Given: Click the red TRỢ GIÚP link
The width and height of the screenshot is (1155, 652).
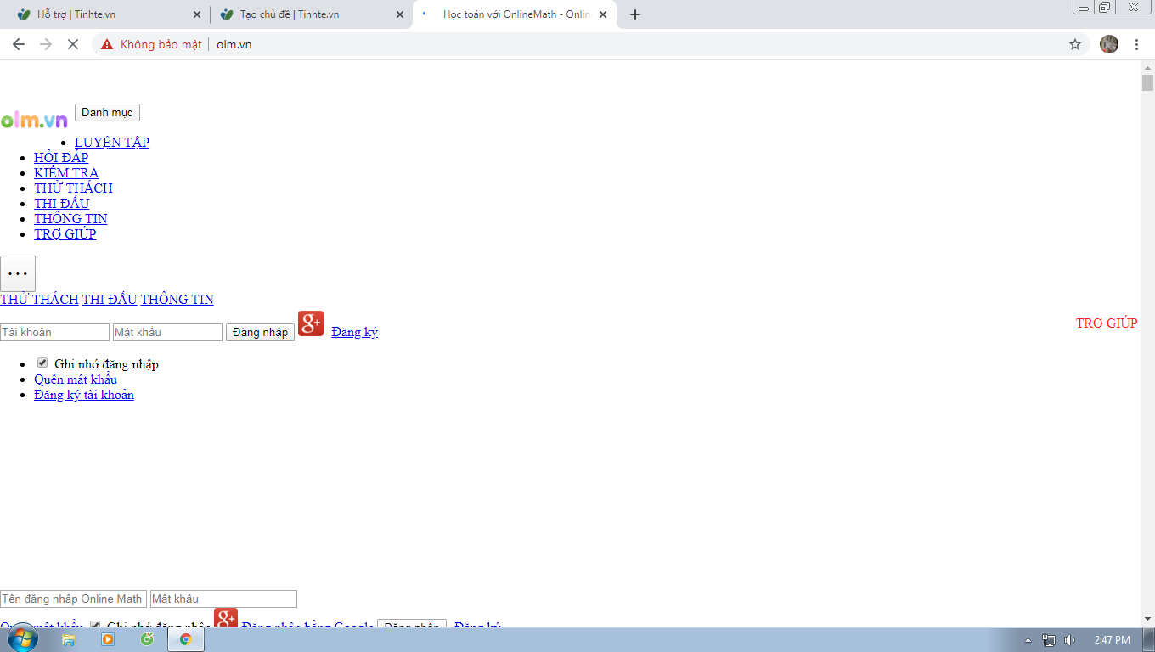Looking at the screenshot, I should [1107, 323].
